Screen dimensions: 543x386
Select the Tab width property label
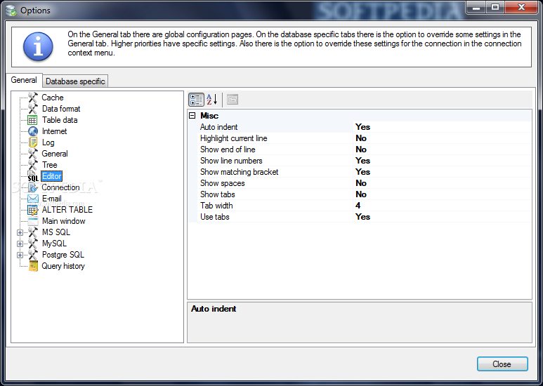216,206
